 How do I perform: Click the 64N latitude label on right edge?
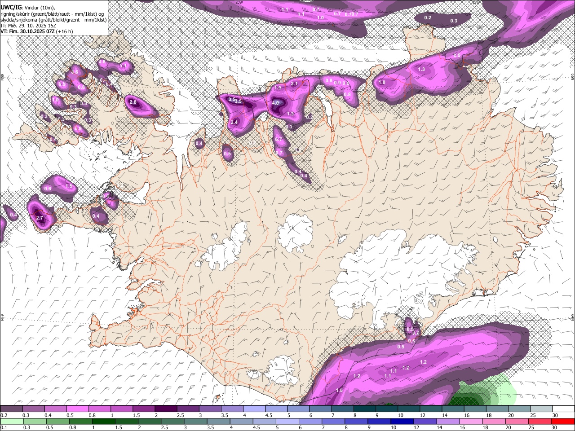tap(573, 317)
